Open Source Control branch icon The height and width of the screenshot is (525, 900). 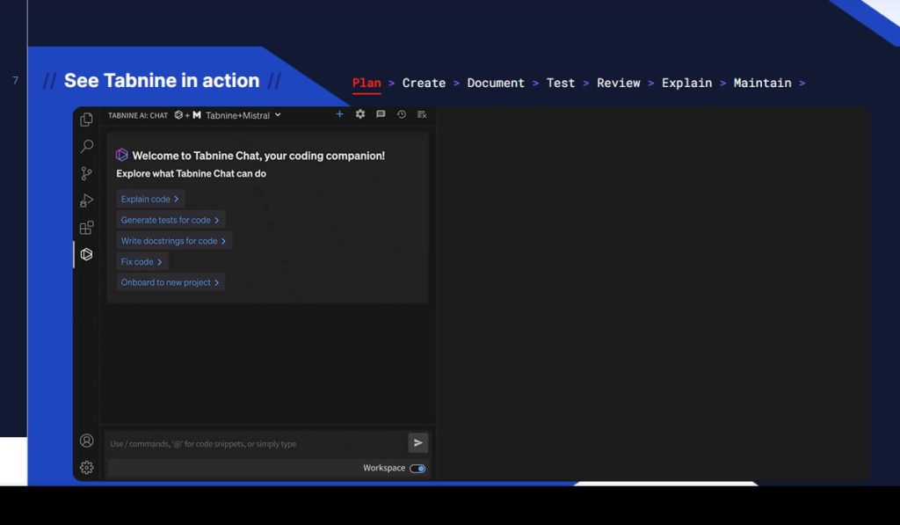click(x=86, y=173)
